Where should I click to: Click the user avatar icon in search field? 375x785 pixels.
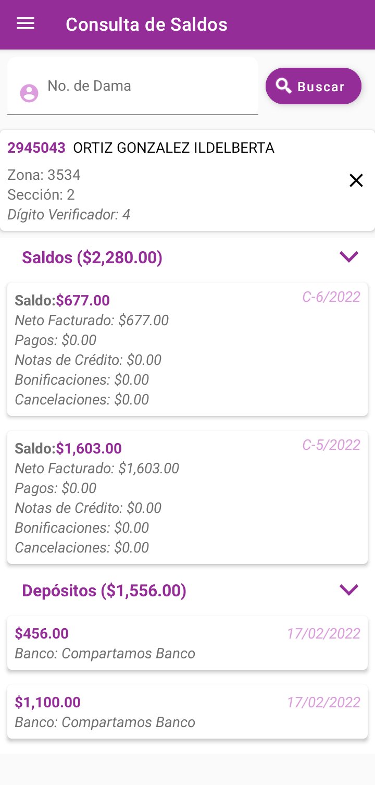click(x=29, y=93)
